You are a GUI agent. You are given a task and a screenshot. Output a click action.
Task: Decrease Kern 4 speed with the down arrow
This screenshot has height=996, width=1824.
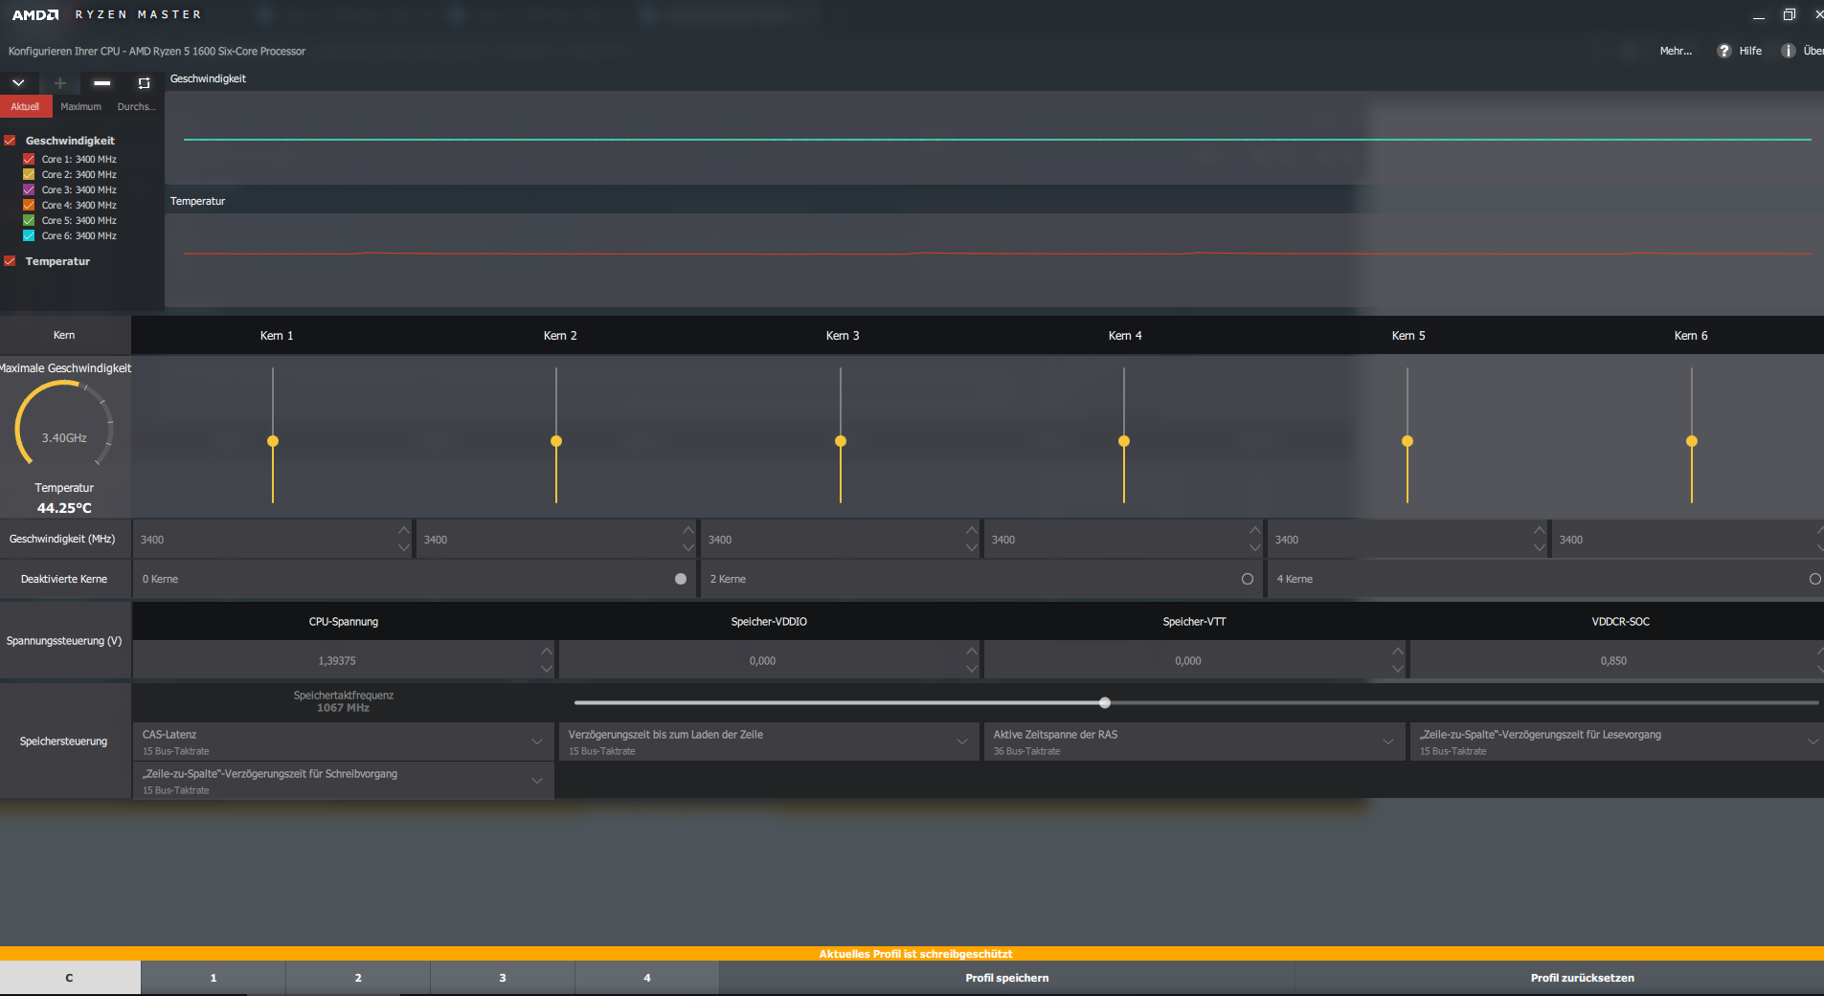coord(1255,548)
